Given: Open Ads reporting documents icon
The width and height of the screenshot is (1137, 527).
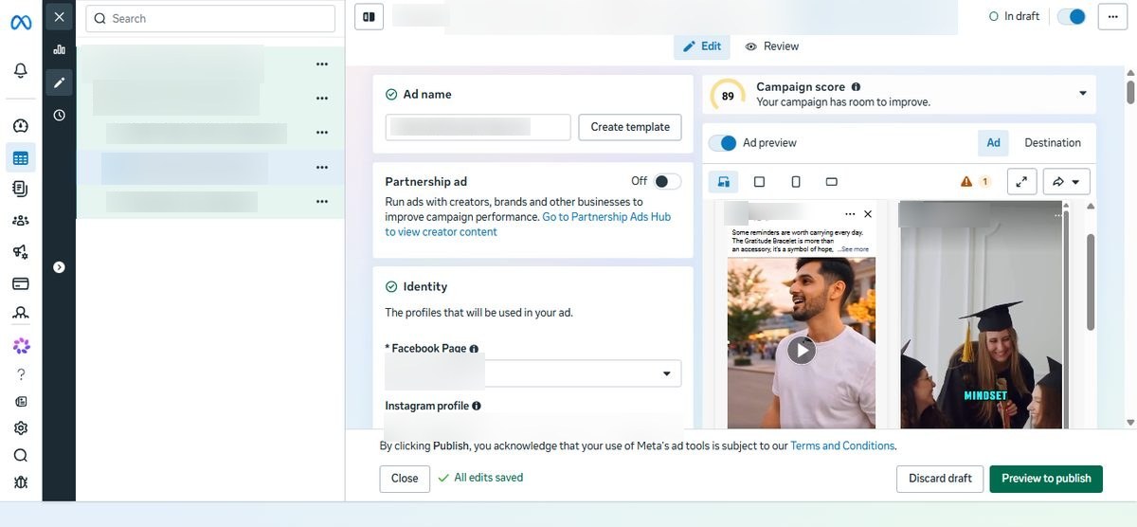Looking at the screenshot, I should 21,189.
